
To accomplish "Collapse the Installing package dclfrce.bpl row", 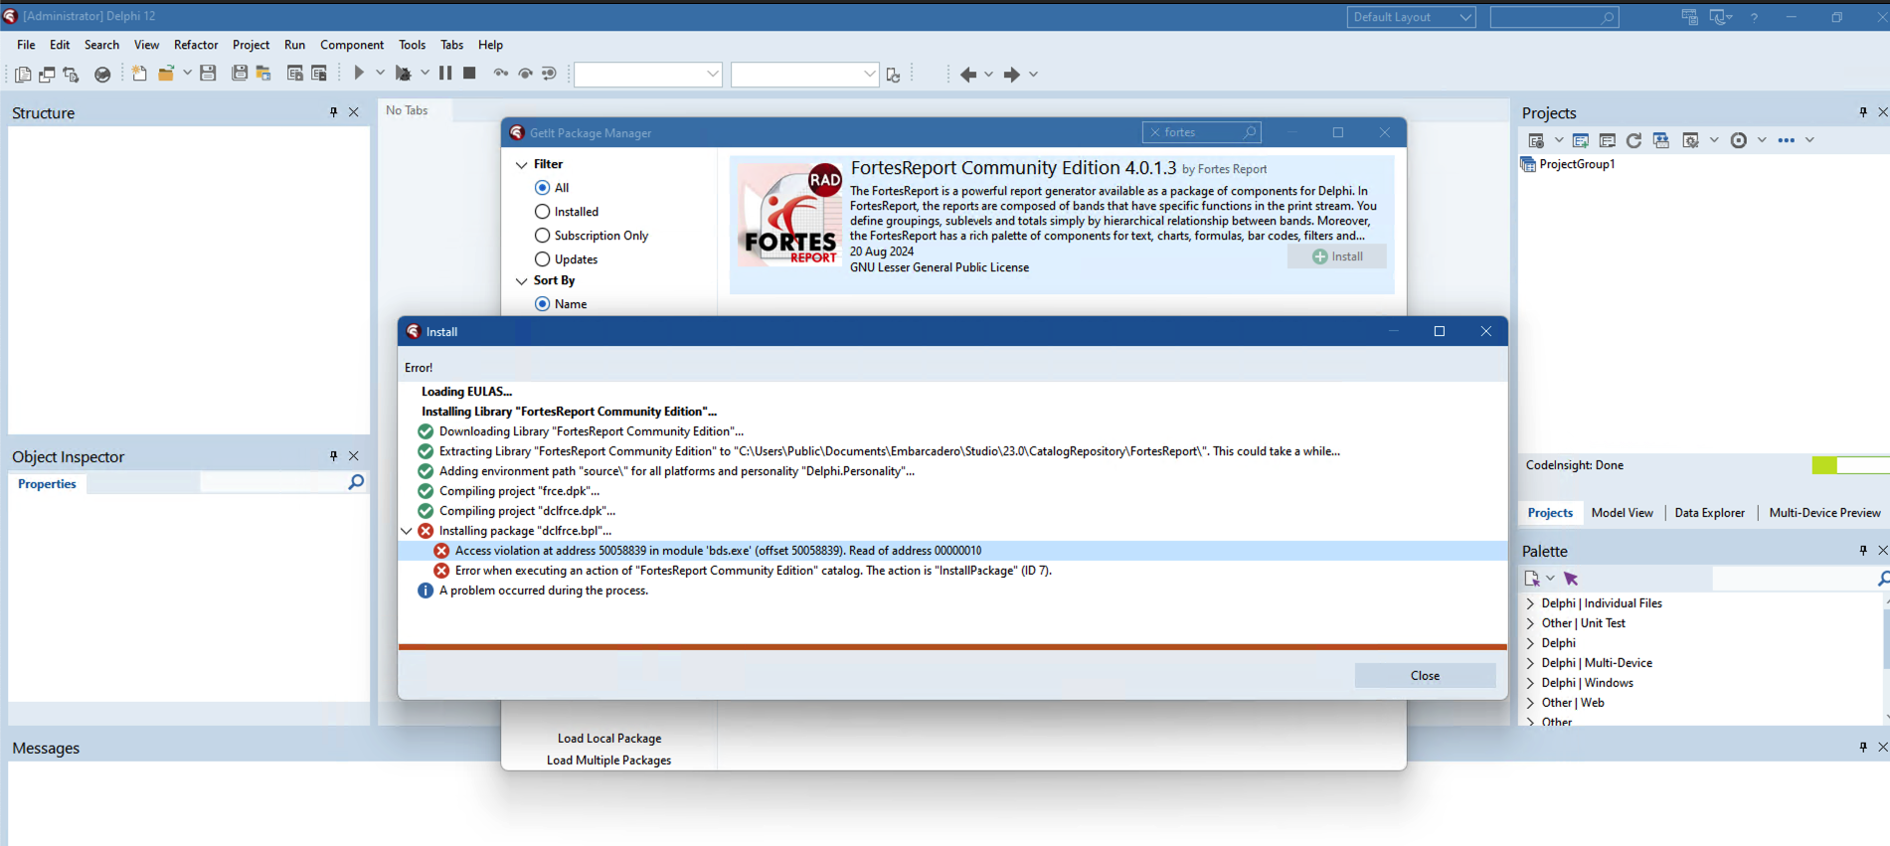I will [407, 531].
